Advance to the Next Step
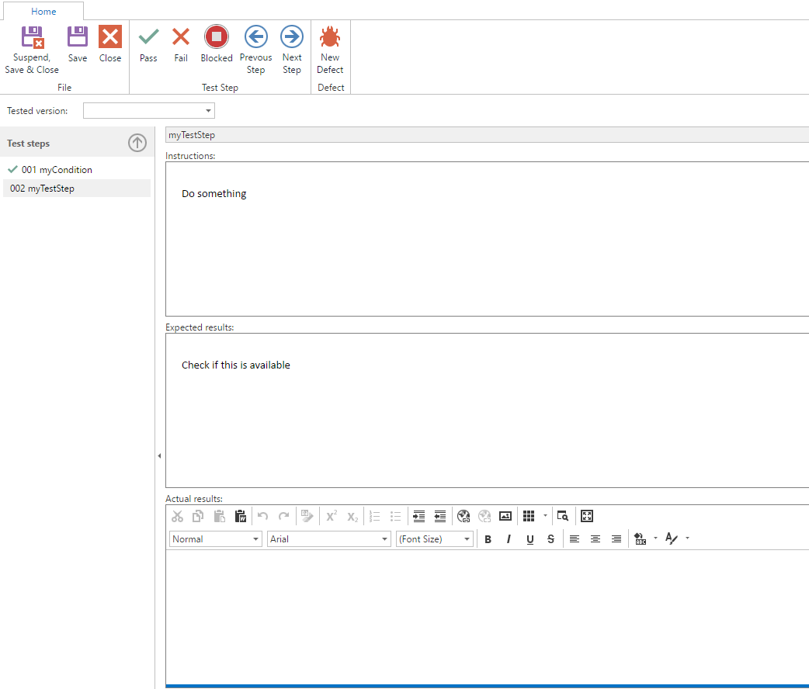This screenshot has height=689, width=809. (x=292, y=37)
